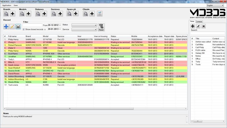Open the Statuses search icon
The height and width of the screenshot is (128, 227).
click(x=38, y=14)
